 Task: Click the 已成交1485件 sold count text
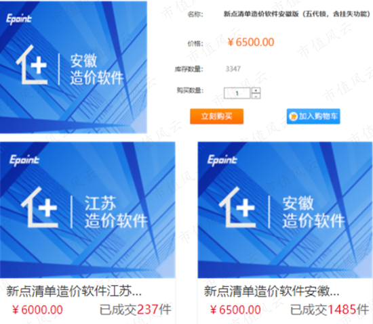[x=330, y=310]
